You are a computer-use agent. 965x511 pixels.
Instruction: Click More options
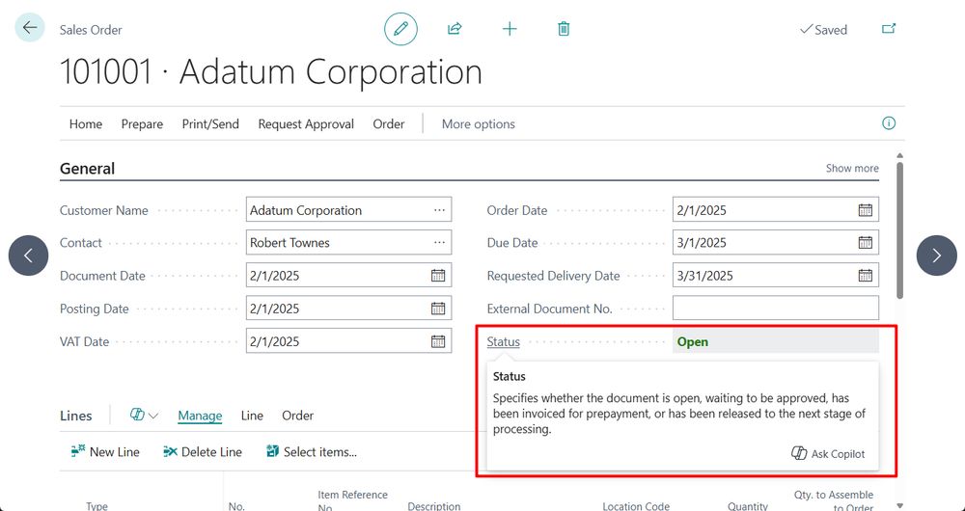pos(479,124)
